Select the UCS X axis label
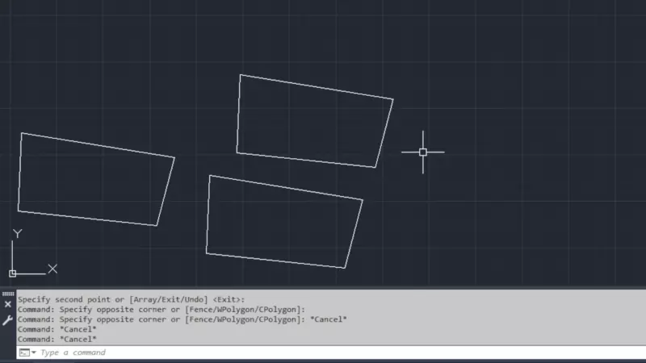 (x=52, y=269)
